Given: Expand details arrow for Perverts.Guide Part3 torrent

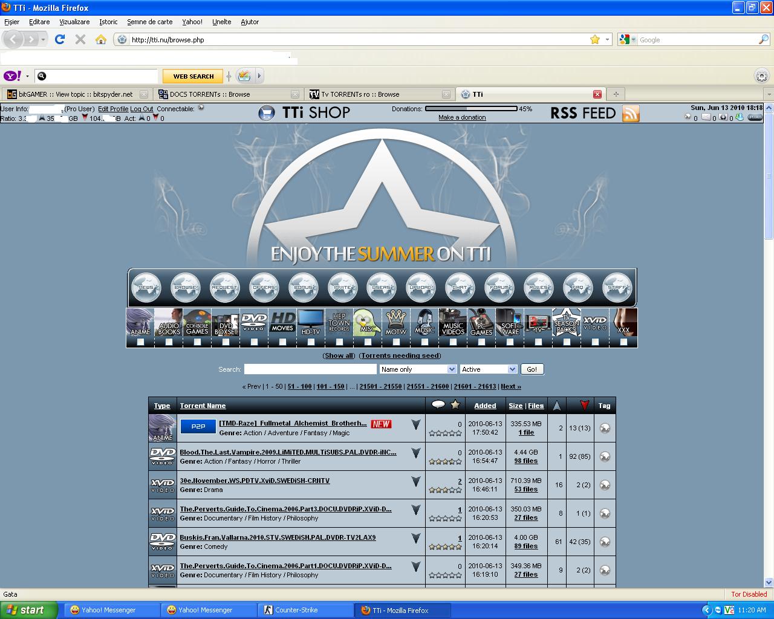Looking at the screenshot, I should (x=416, y=510).
